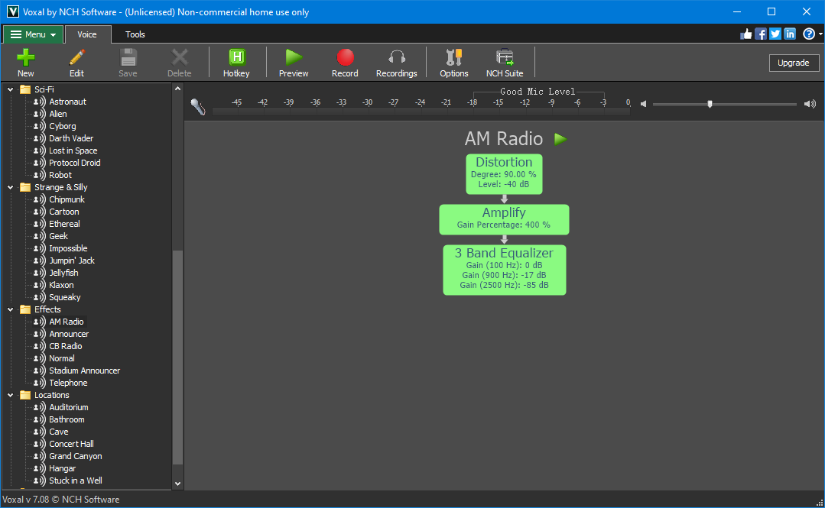
Task: Click the voice list scrollbar thumb
Action: point(178,357)
